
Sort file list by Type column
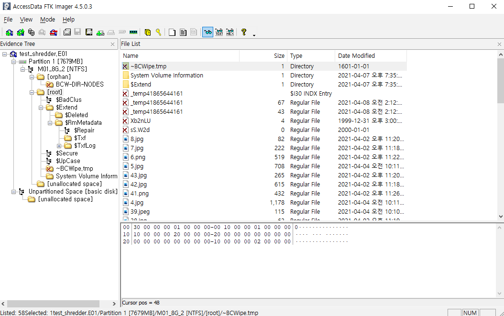pyautogui.click(x=311, y=56)
